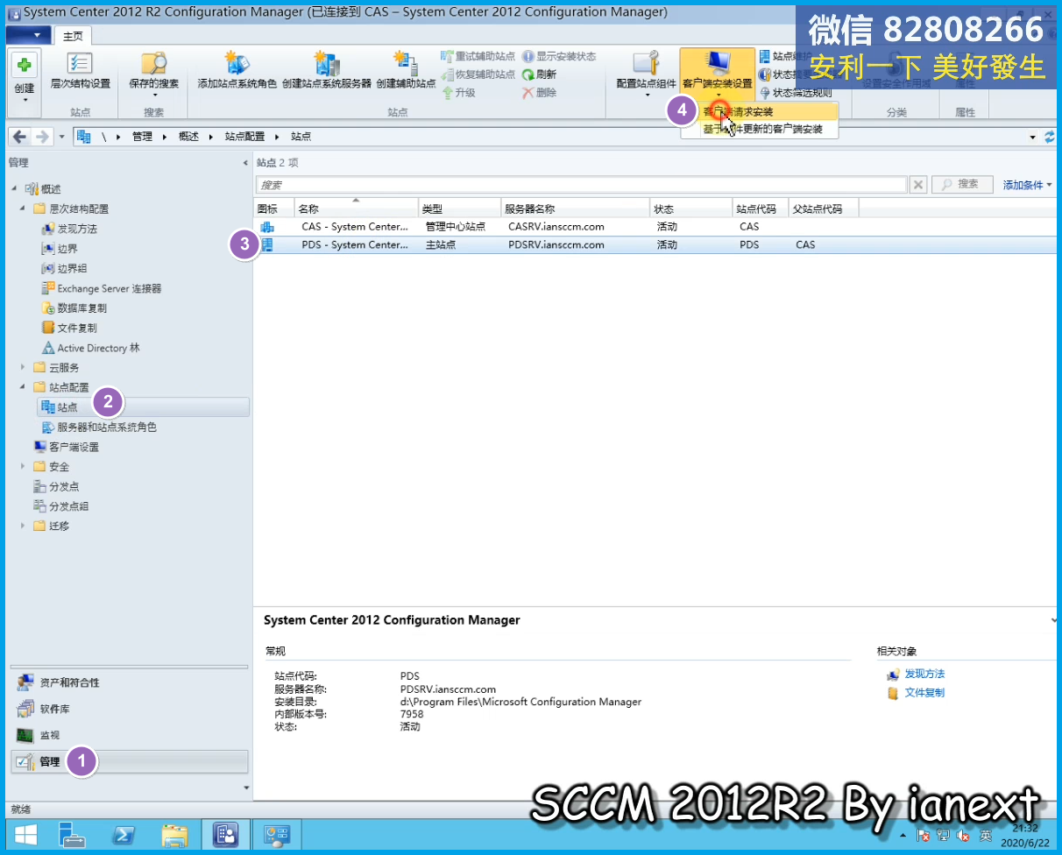1062x855 pixels.
Task: Clear the search with the X button
Action: 917,185
